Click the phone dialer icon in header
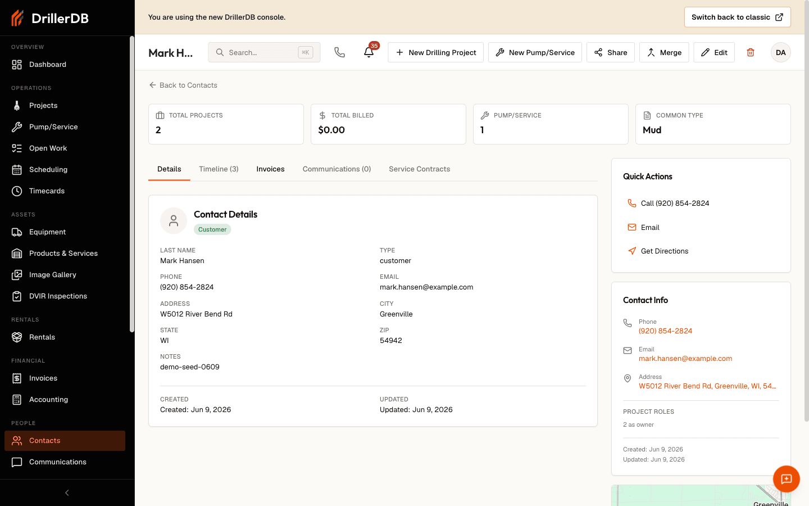This screenshot has width=809, height=506. (x=339, y=52)
